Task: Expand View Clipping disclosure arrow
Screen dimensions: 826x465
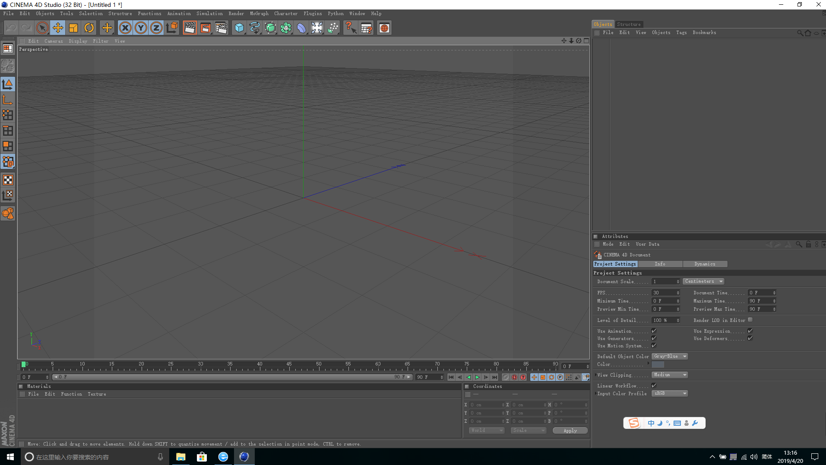Action: pos(595,375)
